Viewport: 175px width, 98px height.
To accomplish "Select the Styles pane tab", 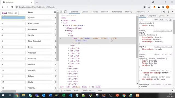I will [x=142, y=16].
